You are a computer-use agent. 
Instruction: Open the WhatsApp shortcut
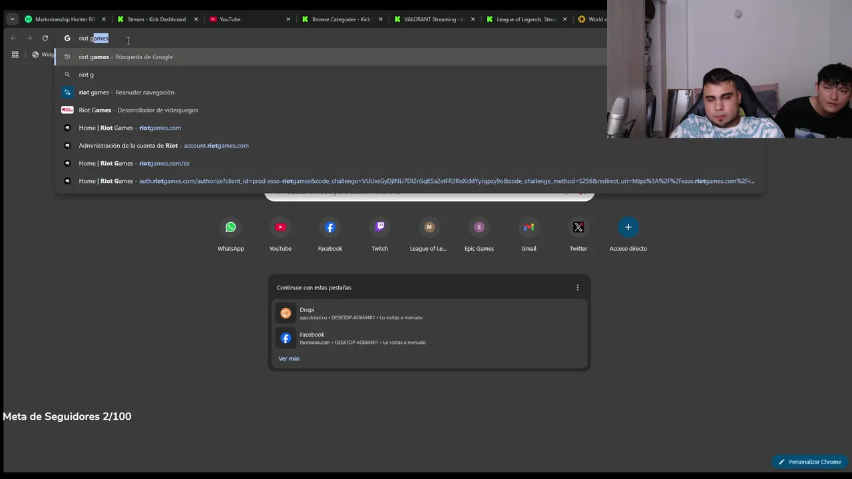click(x=230, y=235)
